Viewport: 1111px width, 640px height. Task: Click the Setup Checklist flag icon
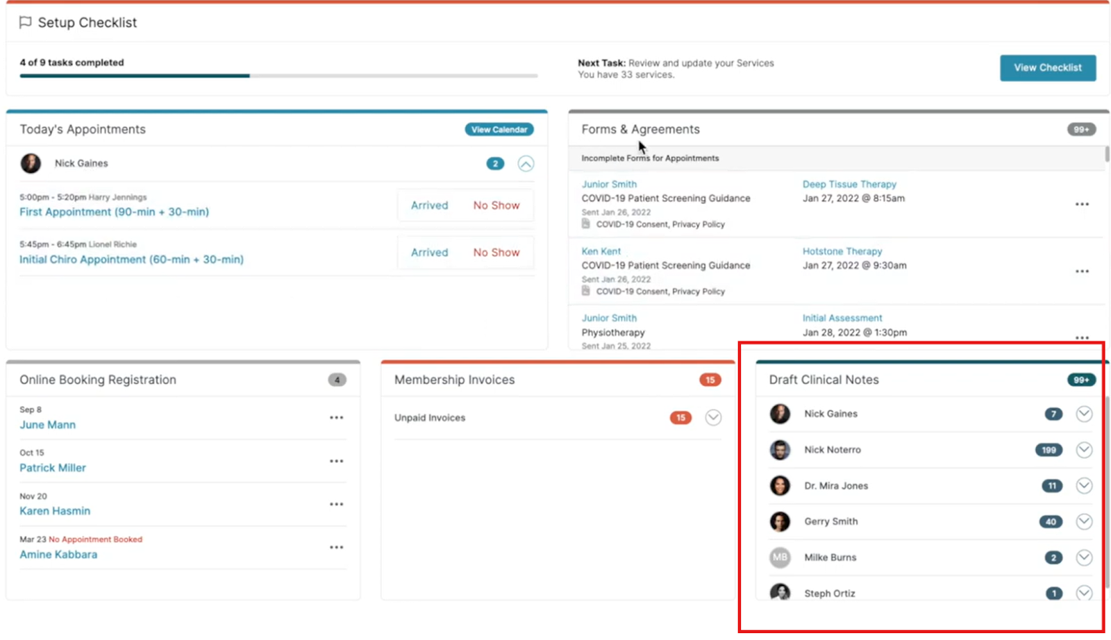(x=26, y=22)
